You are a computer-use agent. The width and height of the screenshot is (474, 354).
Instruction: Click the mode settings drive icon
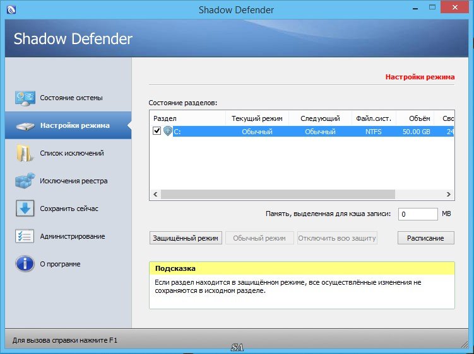point(25,126)
